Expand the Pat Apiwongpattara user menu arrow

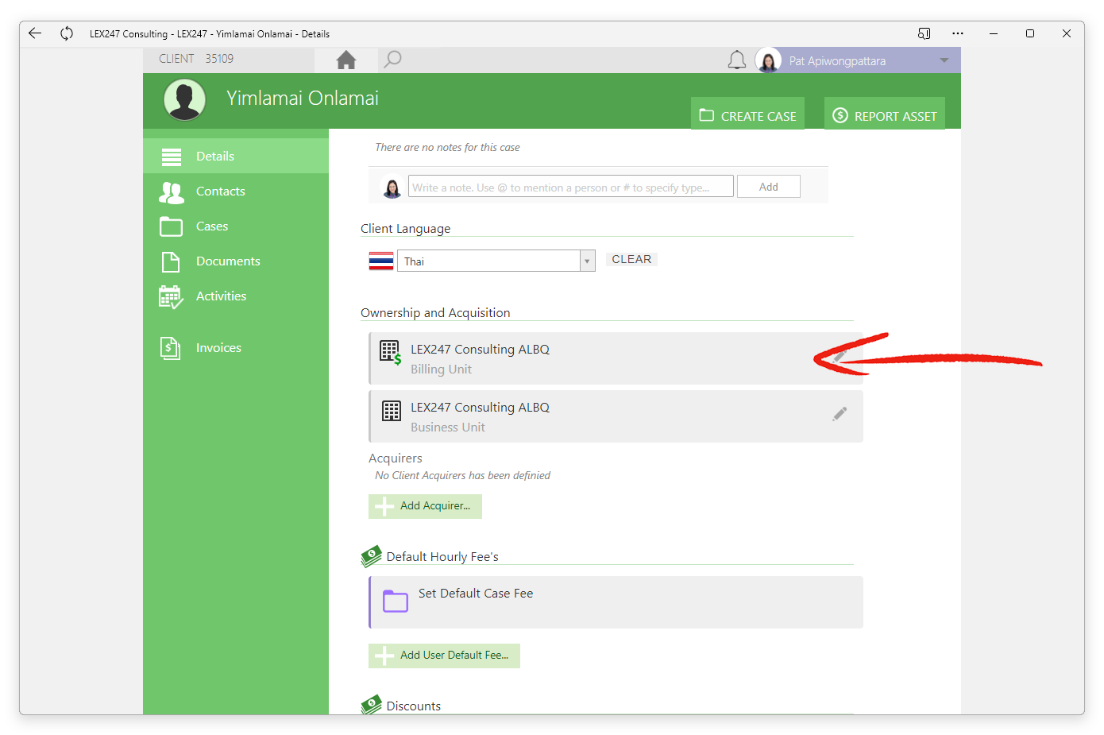point(944,60)
